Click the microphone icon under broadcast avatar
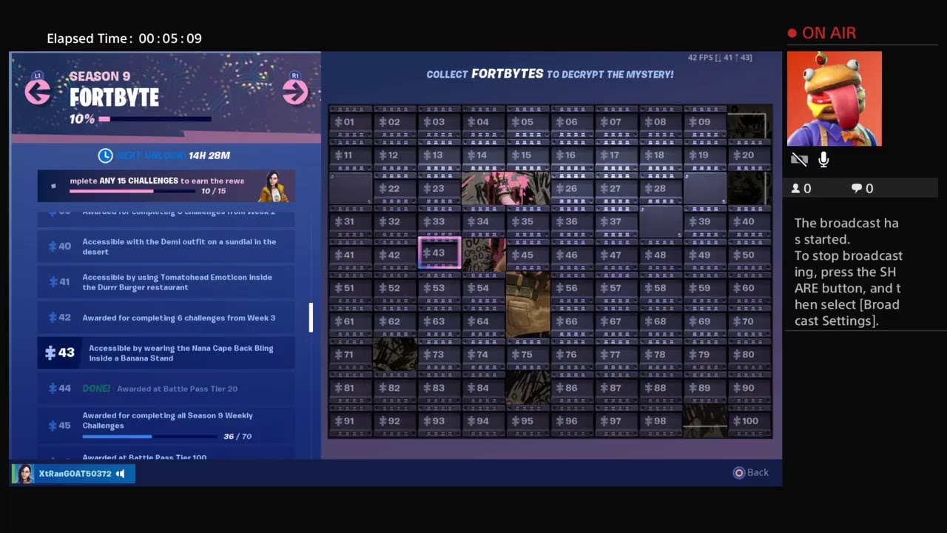947x533 pixels. [823, 159]
